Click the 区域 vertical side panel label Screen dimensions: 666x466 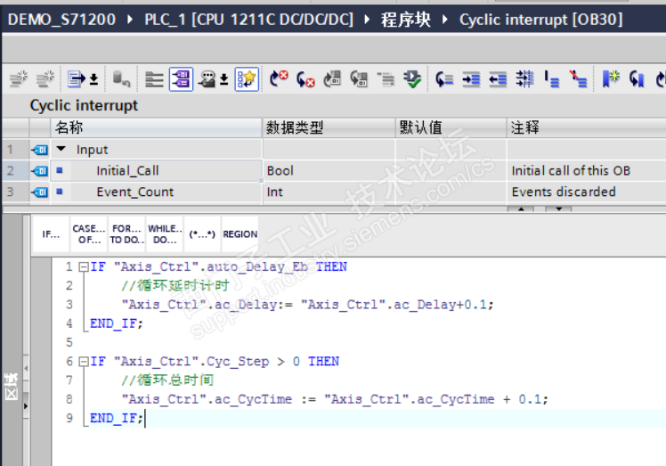(x=12, y=387)
